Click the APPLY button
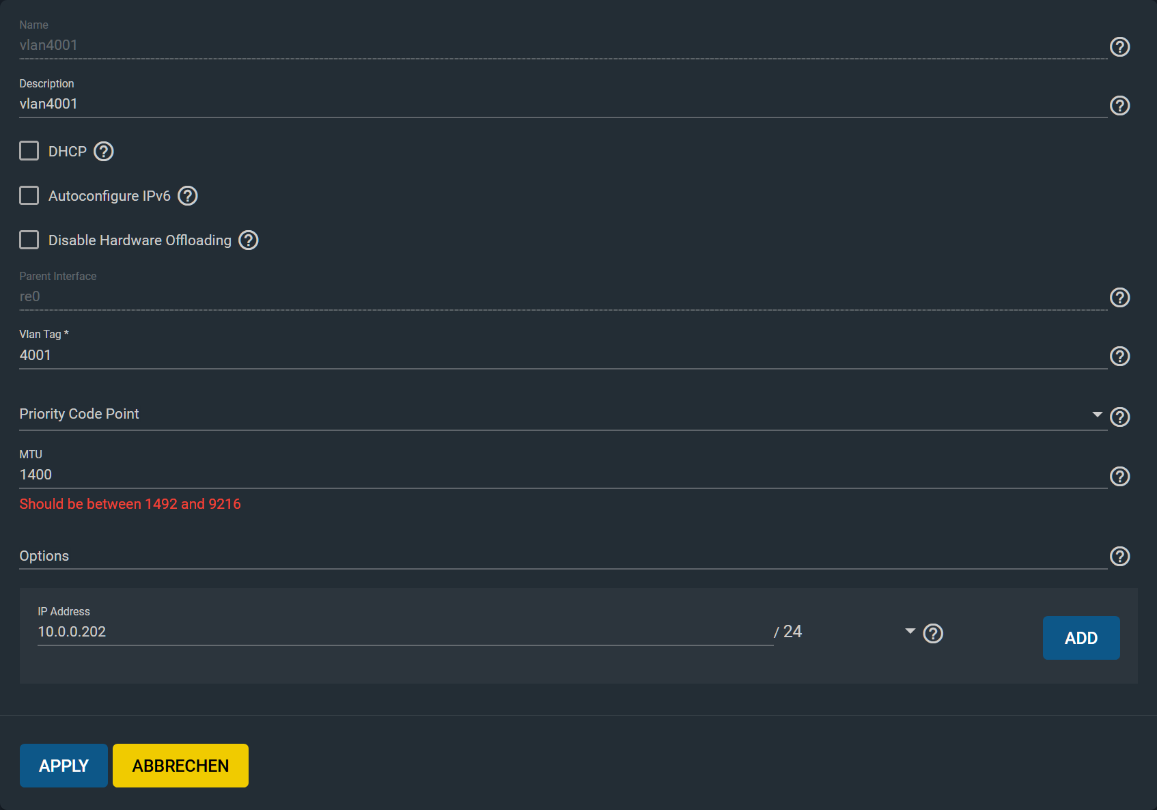 tap(64, 766)
